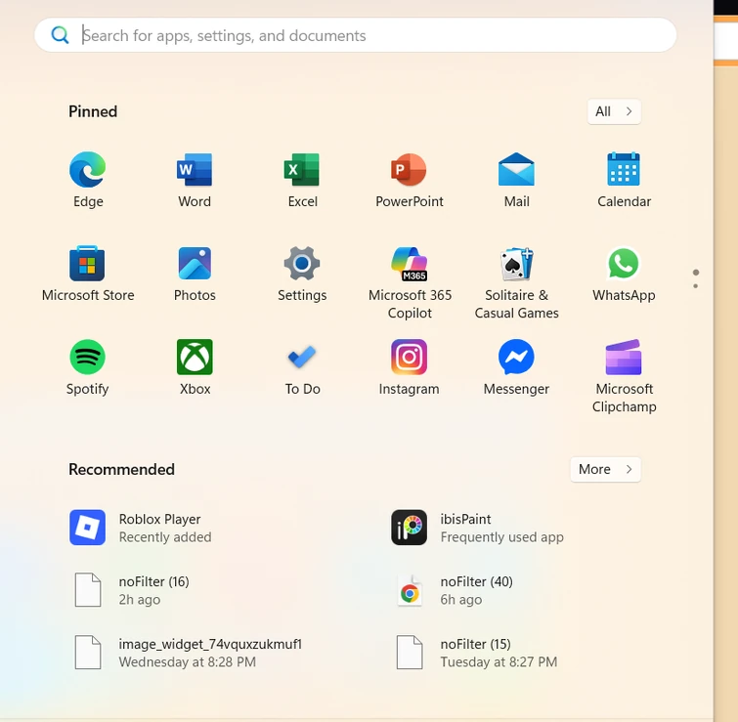Image resolution: width=738 pixels, height=722 pixels.
Task: Launch the Xbox app
Action: point(195,367)
